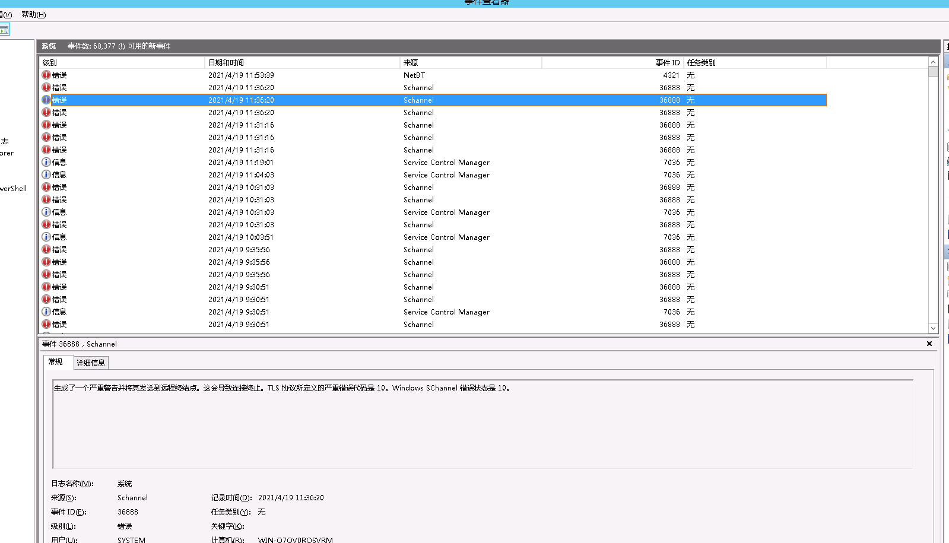Click the toolbar pane icon at top left

pos(4,30)
